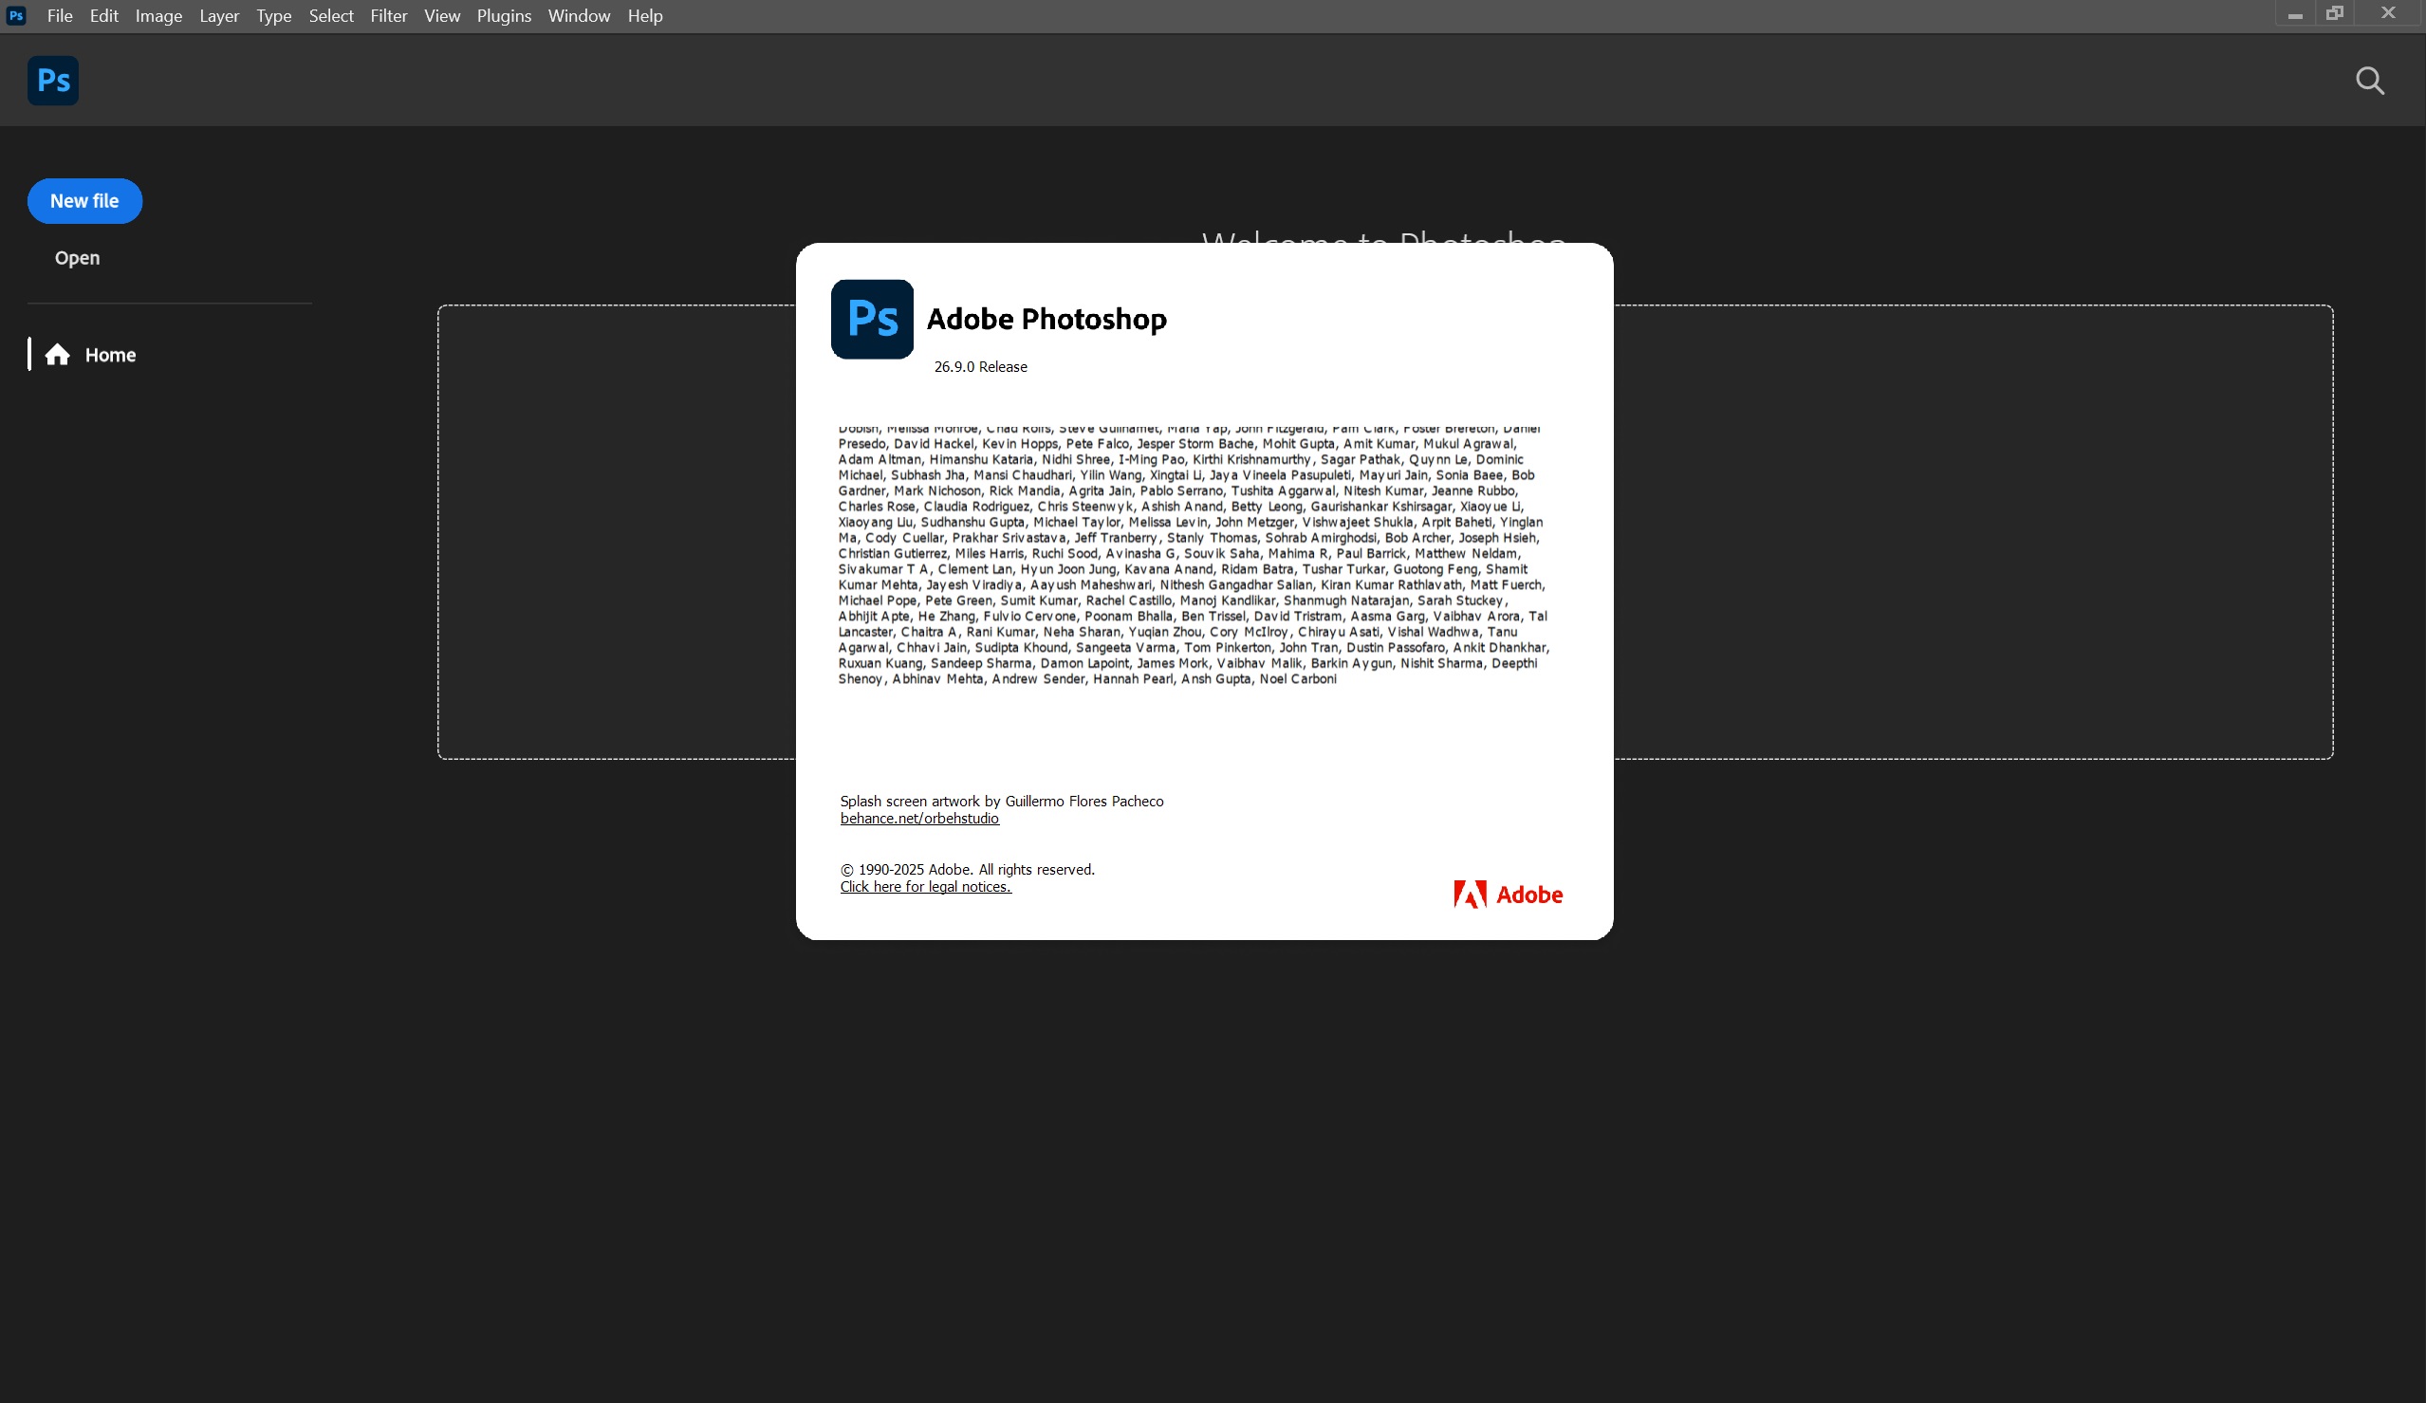Open the File menu
This screenshot has width=2426, height=1403.
pos(60,15)
